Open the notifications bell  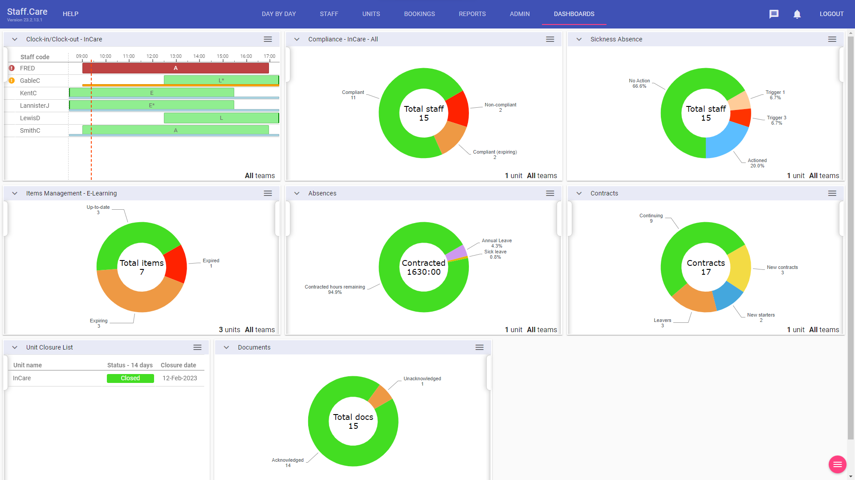point(797,14)
